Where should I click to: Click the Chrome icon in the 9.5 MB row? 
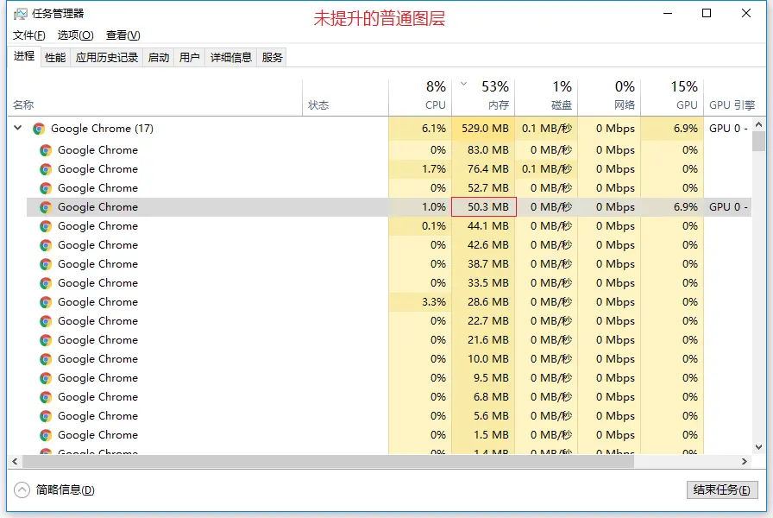click(46, 378)
